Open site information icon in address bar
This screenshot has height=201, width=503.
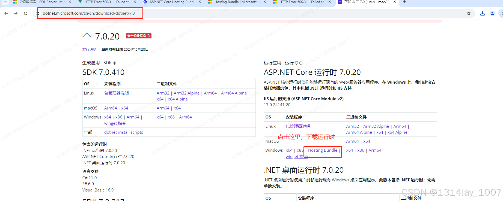tap(38, 13)
